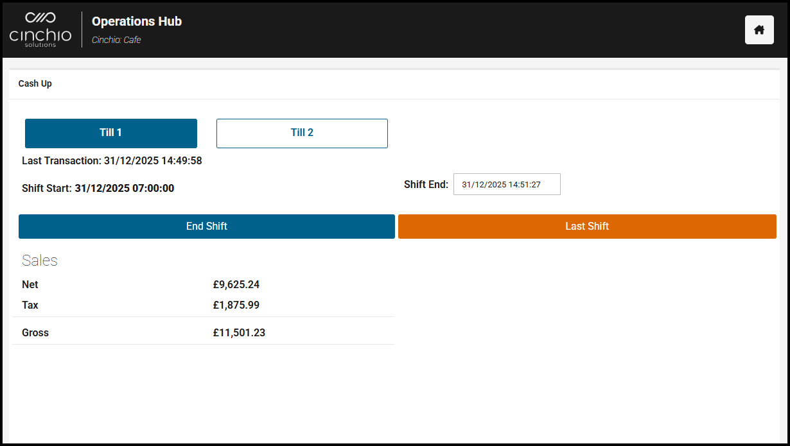Click the Tax row label

click(30, 305)
